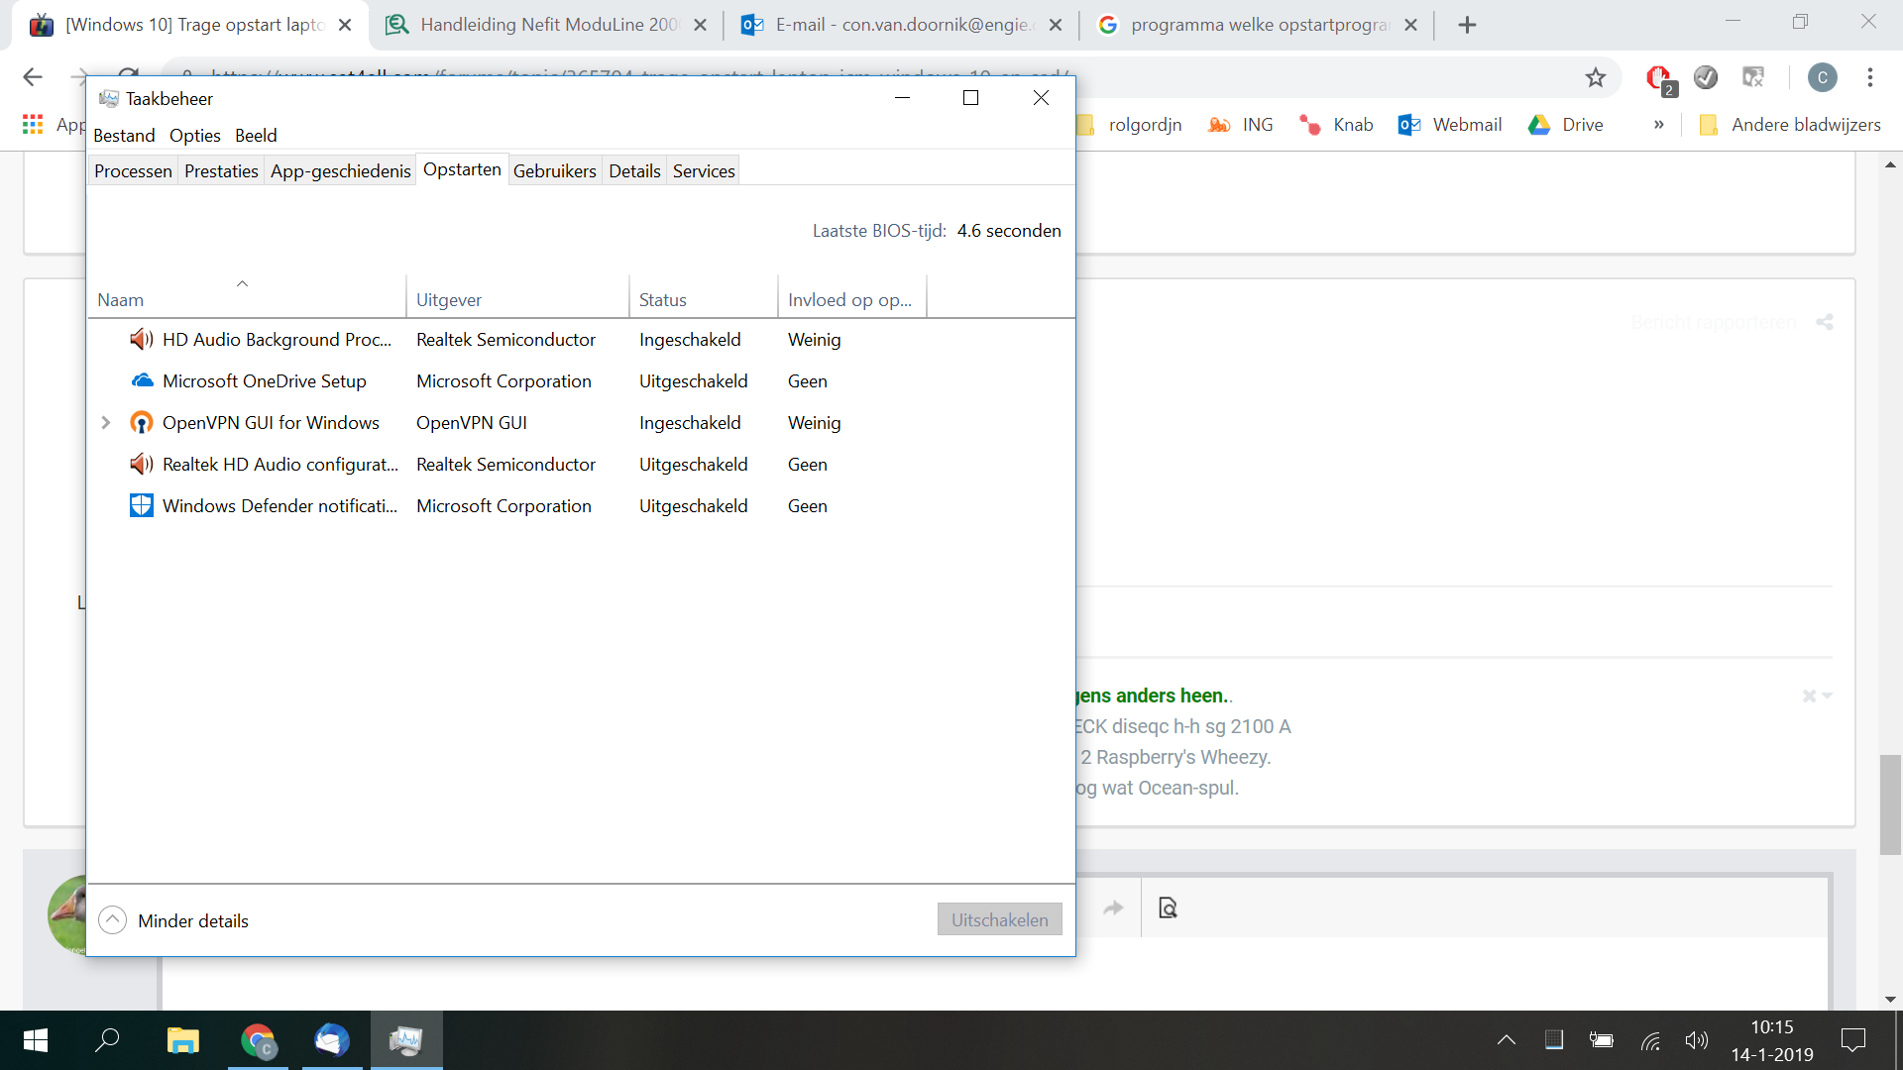Switch to the Gebruikers tab

pyautogui.click(x=555, y=171)
